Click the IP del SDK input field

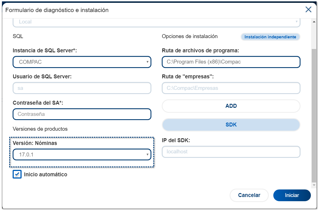(231, 152)
